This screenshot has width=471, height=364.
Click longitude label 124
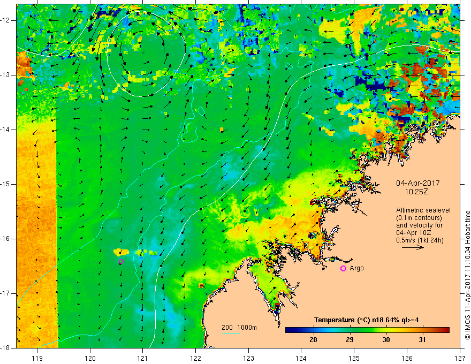tap(301, 358)
